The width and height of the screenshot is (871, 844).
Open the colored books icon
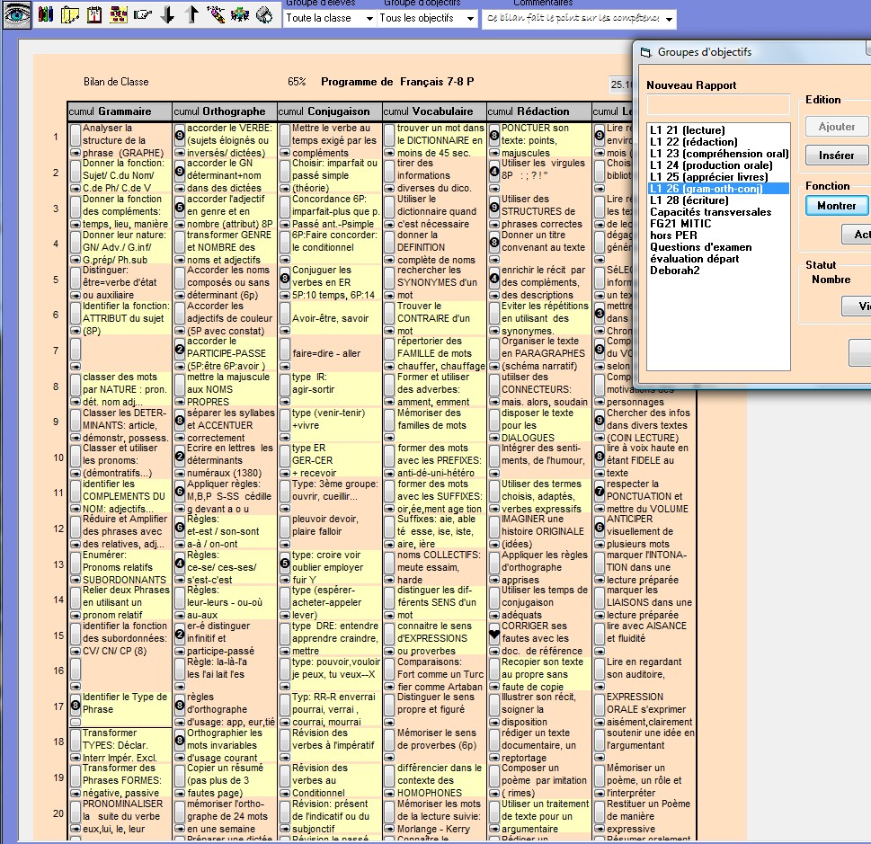click(46, 14)
